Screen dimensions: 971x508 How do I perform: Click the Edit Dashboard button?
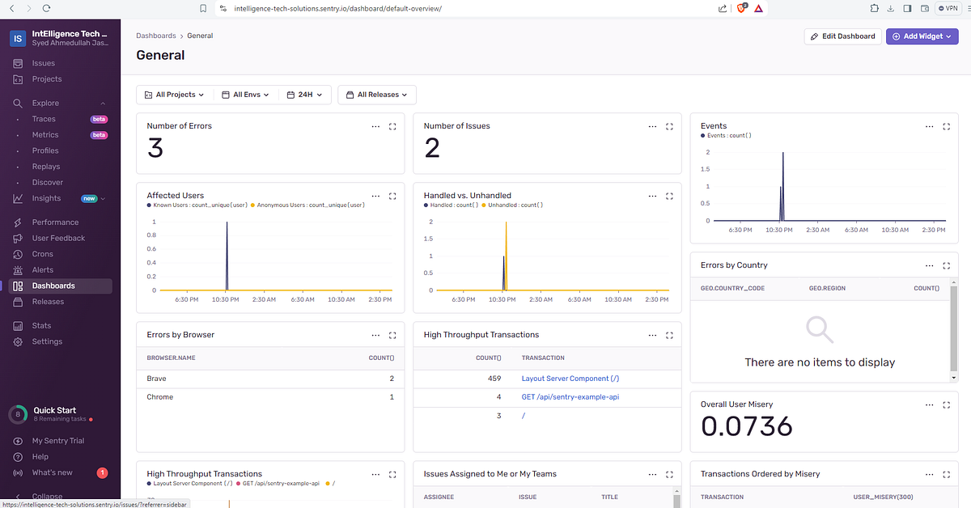[842, 36]
